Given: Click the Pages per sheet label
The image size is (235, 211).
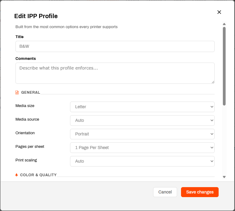Looking at the screenshot, I should (x=30, y=147).
